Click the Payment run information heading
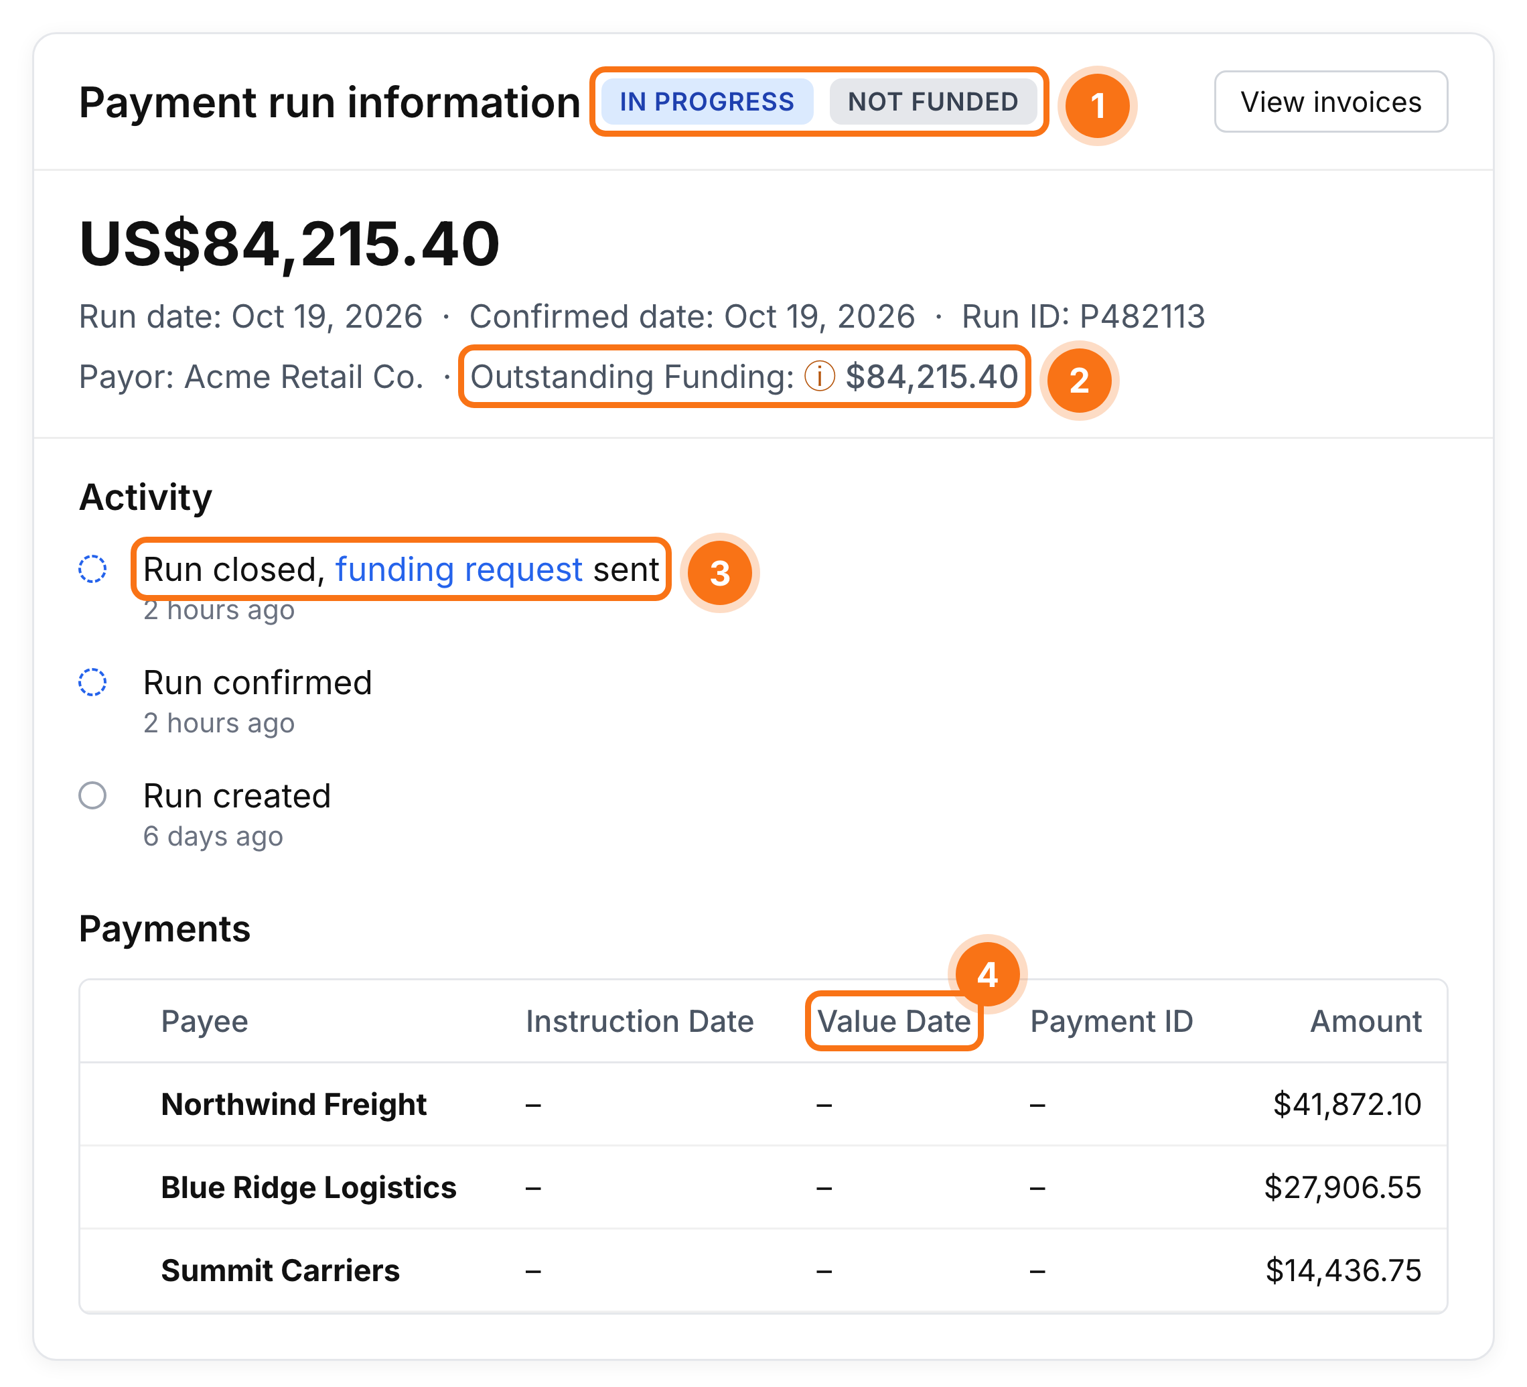The width and height of the screenshot is (1527, 1387). click(x=330, y=103)
